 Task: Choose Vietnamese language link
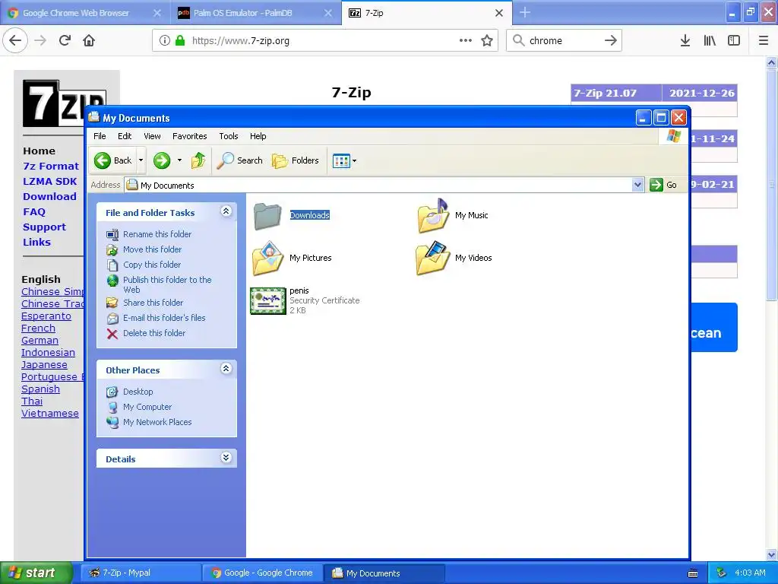50,413
